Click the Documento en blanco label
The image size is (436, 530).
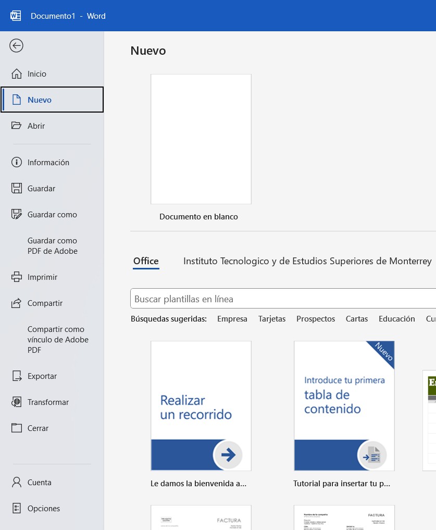(x=199, y=217)
